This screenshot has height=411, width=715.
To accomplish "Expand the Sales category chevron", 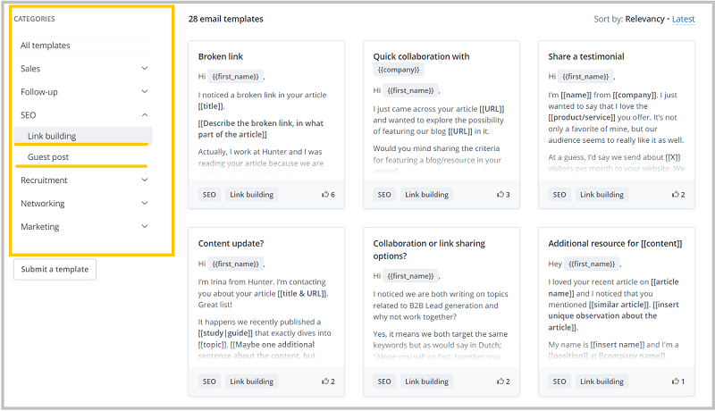I will 145,68.
